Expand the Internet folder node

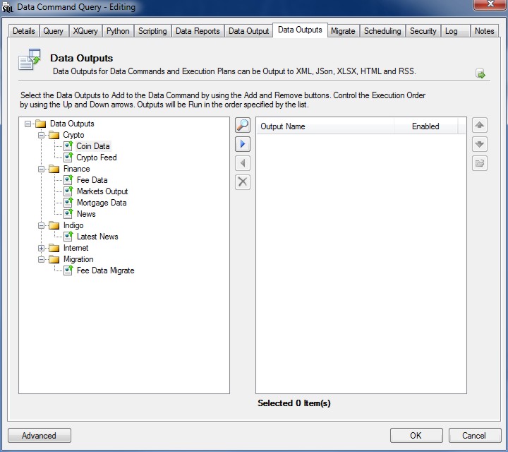click(42, 248)
